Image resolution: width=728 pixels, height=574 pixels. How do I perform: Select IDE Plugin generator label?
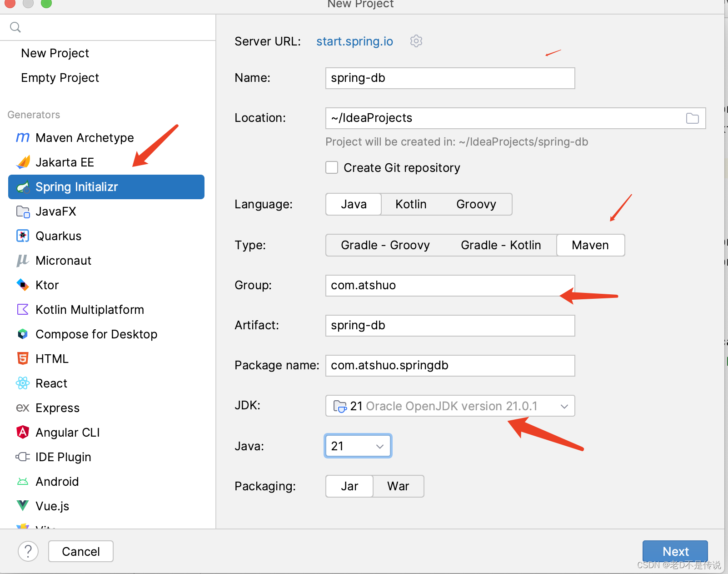pos(64,457)
